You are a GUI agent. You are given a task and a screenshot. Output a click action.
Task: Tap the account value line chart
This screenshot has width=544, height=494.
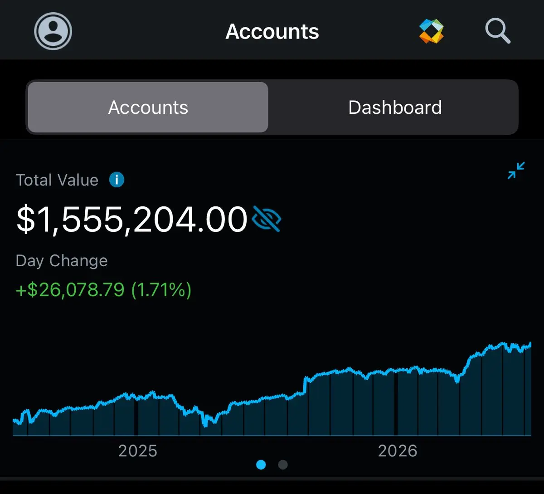tap(272, 389)
